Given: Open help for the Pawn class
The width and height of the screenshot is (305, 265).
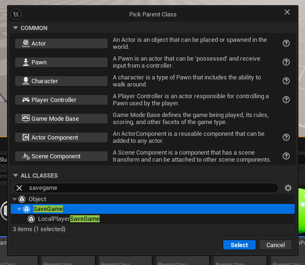Looking at the screenshot, I should pyautogui.click(x=286, y=62).
